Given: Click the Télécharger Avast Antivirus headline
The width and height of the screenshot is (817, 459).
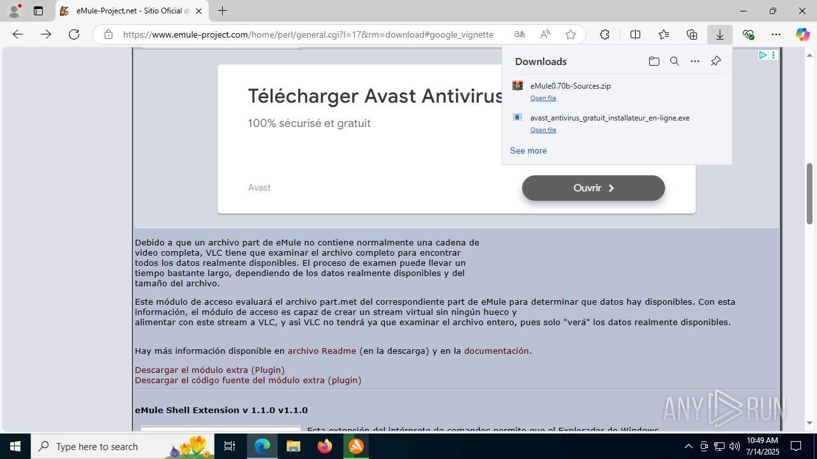Looking at the screenshot, I should point(375,96).
